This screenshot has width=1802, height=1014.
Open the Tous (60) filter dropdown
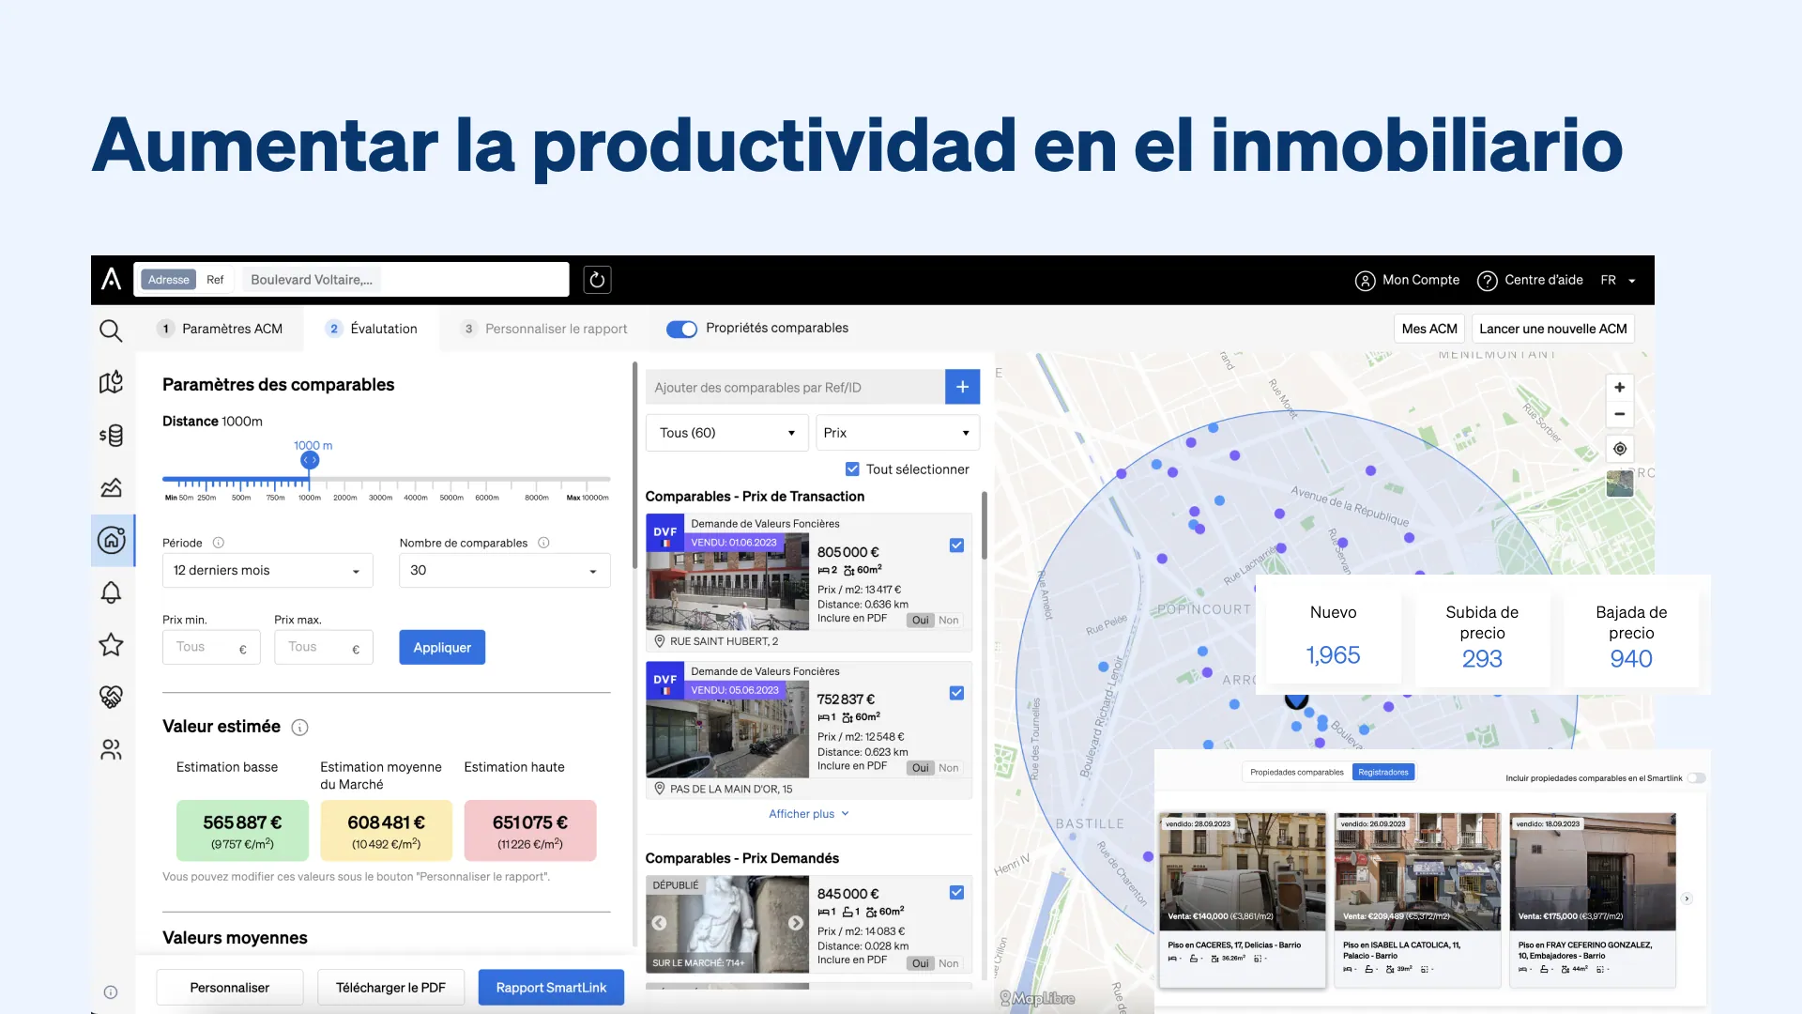click(x=727, y=433)
